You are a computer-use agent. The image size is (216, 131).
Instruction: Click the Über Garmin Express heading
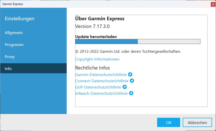[100, 19]
